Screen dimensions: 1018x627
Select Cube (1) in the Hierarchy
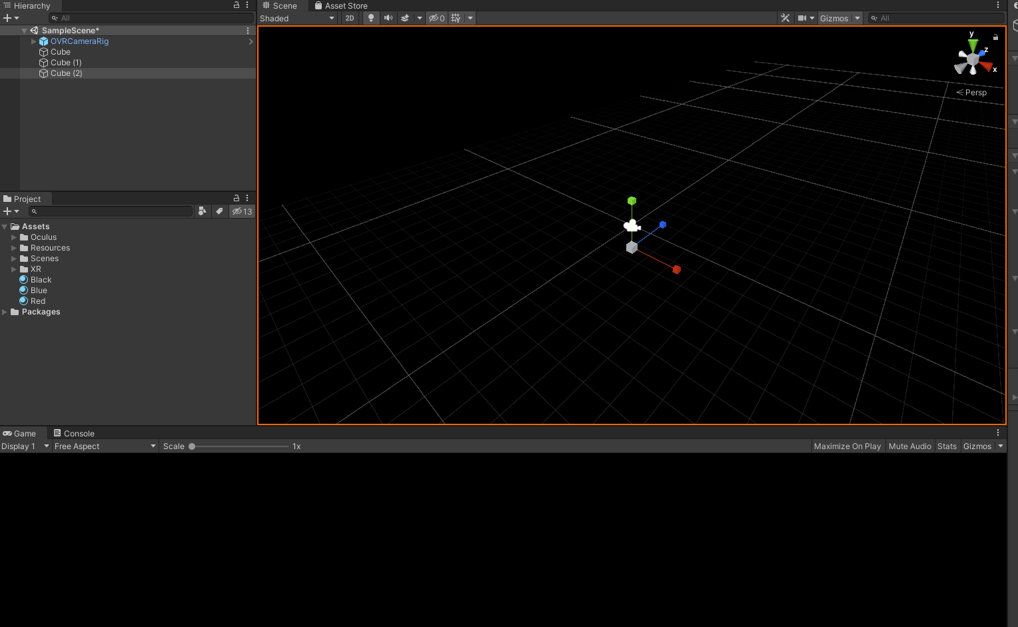point(66,63)
